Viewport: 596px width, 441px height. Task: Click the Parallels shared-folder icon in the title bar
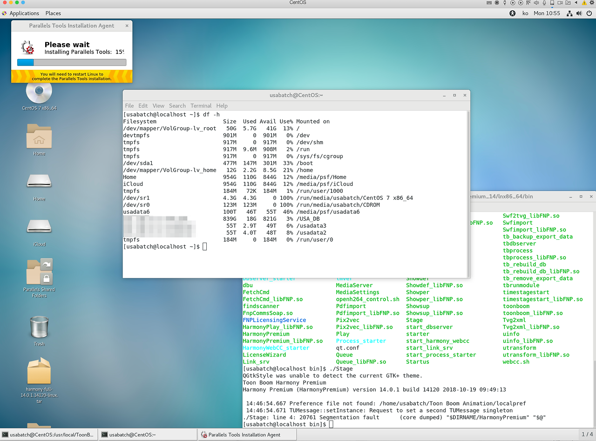(569, 3)
